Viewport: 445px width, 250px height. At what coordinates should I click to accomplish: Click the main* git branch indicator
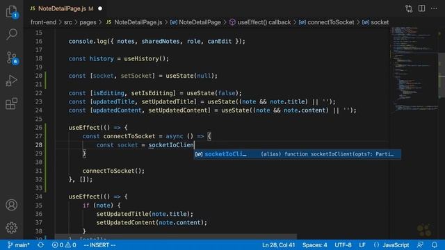19,245
